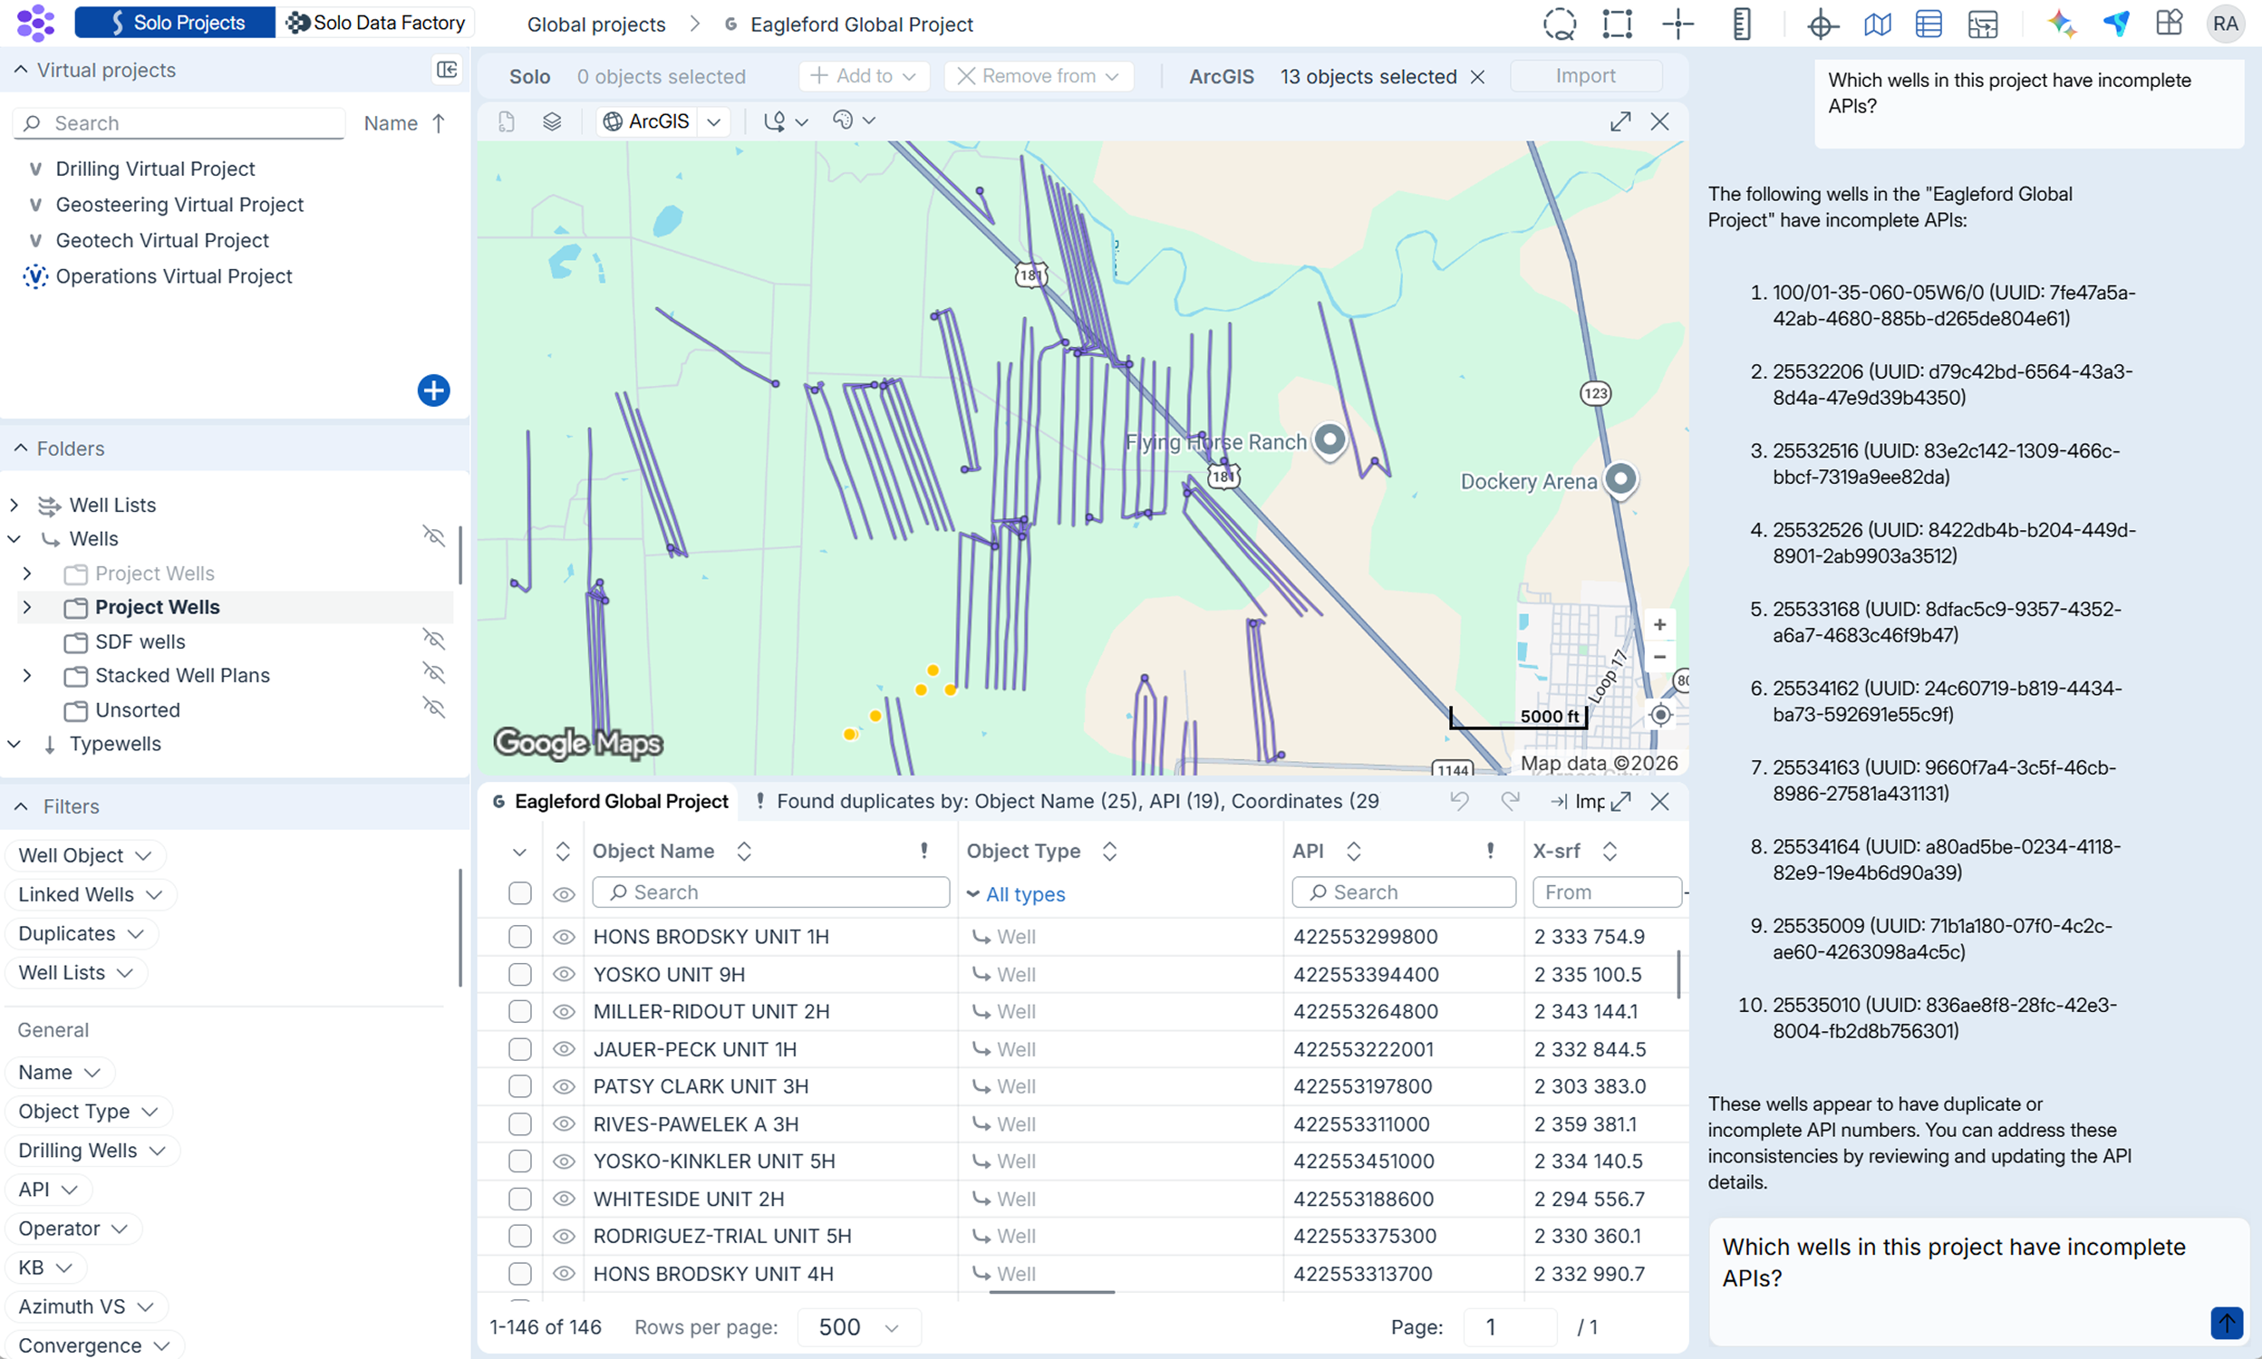Screen dimensions: 2262x1359
Task: Click map zoom in plus button
Action: (x=1659, y=624)
